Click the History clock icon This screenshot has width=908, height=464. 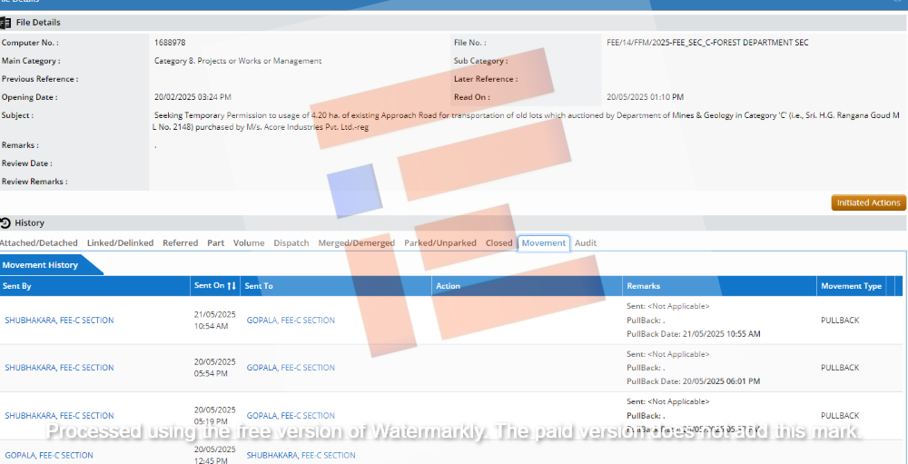point(5,222)
